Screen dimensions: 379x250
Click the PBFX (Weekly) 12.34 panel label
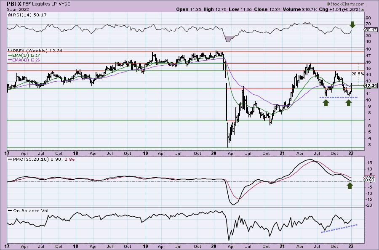point(37,51)
